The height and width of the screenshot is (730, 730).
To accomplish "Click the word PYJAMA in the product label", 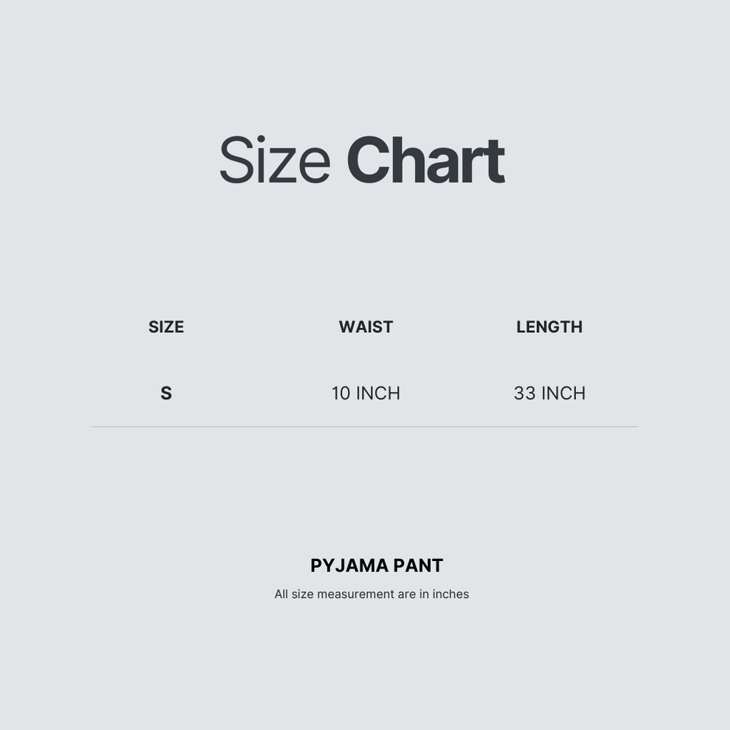I will 349,565.
